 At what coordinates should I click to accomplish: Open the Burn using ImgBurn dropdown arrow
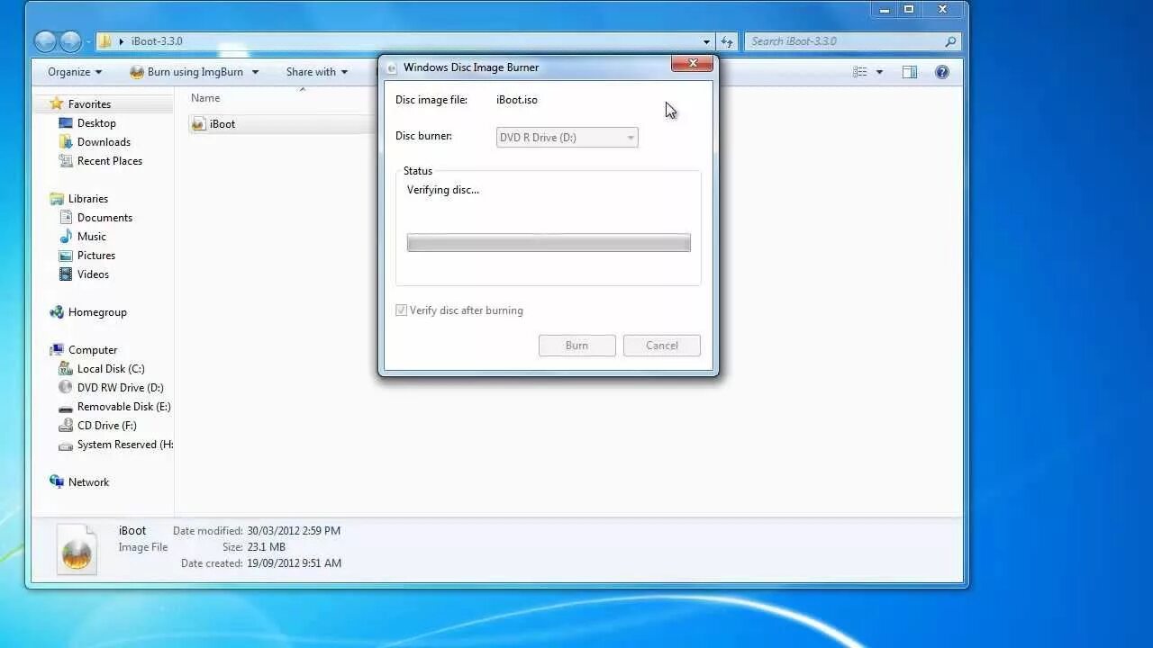(255, 72)
